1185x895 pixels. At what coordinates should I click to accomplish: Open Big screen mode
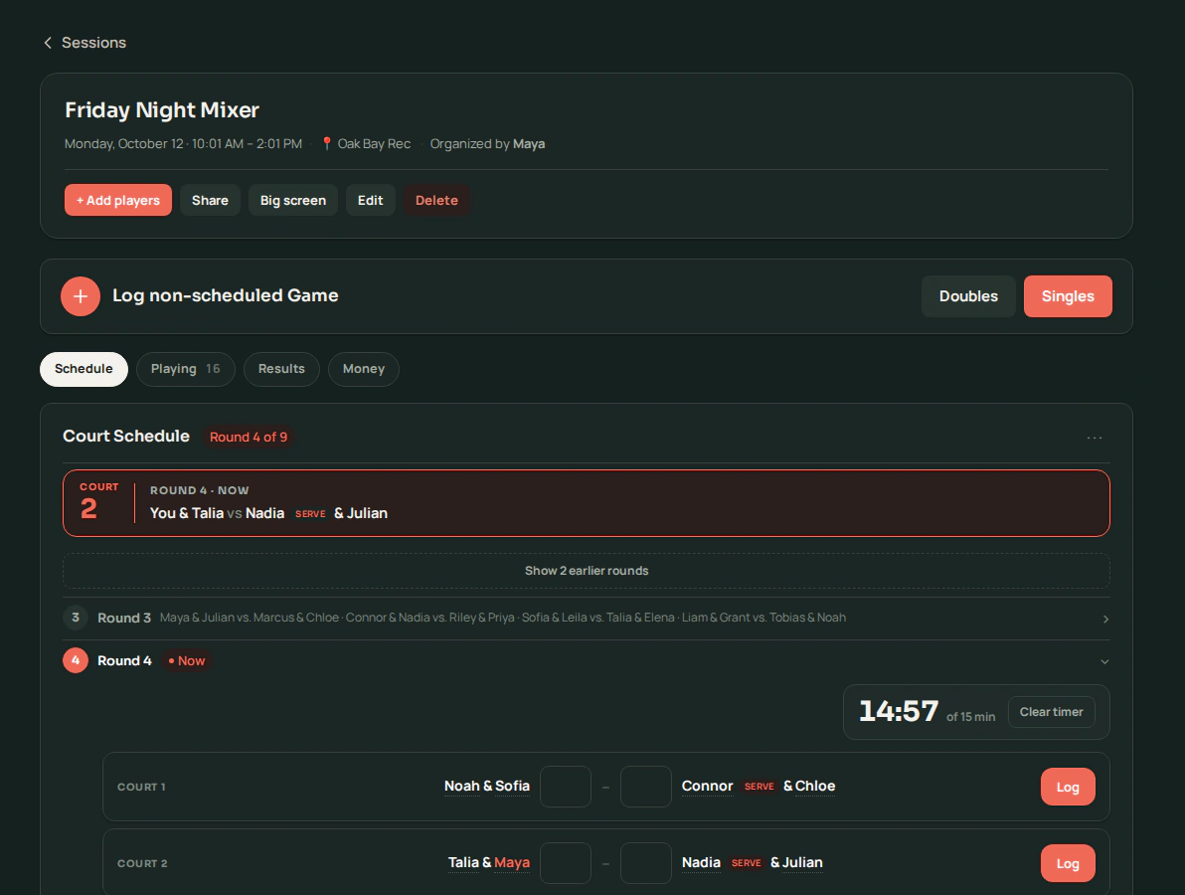click(x=293, y=200)
